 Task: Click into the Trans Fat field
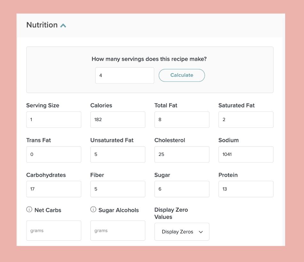[x=54, y=154]
